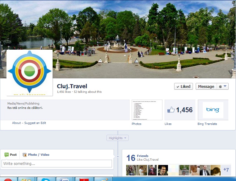Click the Like Cluj.Travel subtitle text
The image size is (236, 181).
(x=148, y=160)
